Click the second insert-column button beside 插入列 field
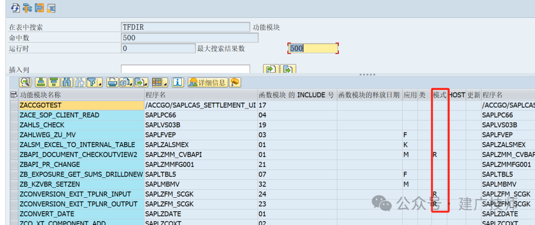 pos(288,69)
